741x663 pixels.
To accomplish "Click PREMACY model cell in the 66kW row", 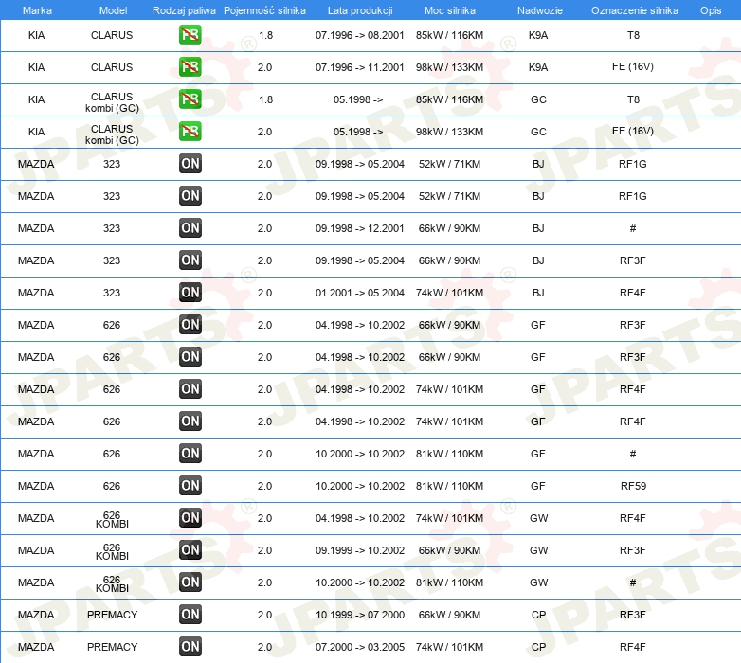I will pos(112,615).
